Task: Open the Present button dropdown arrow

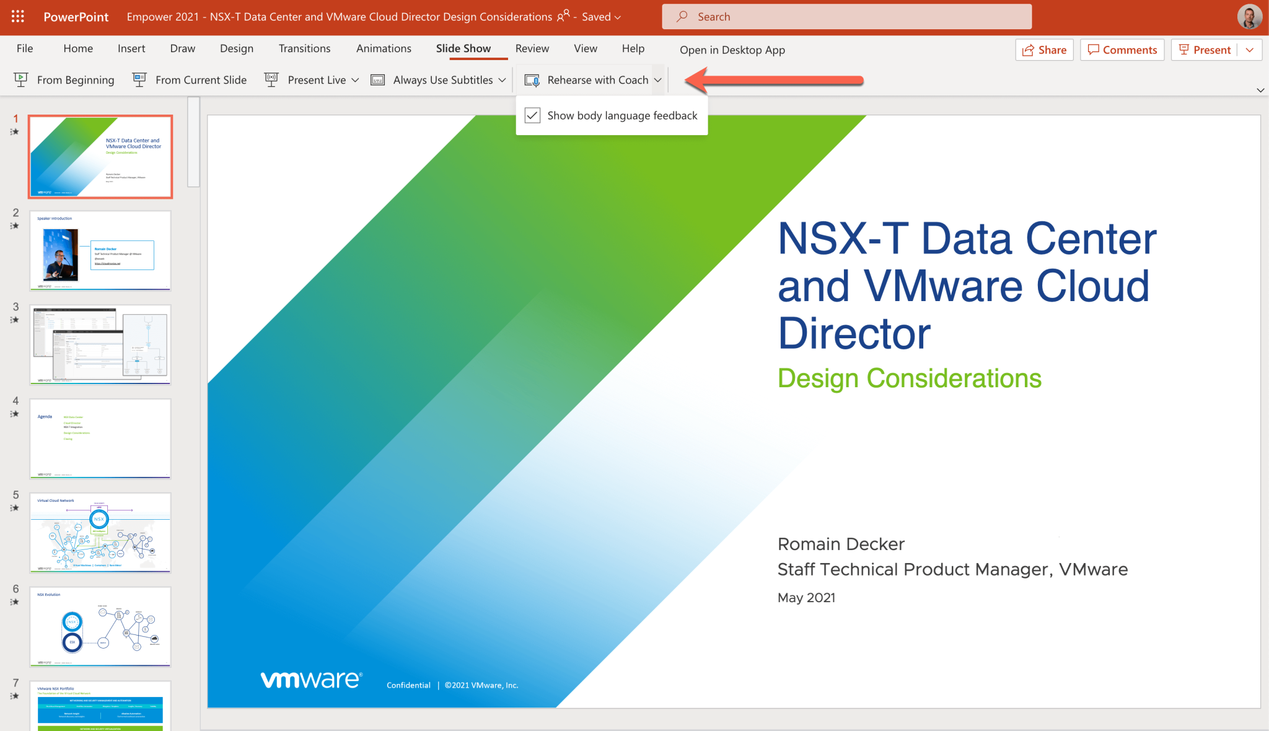Action: (x=1250, y=50)
